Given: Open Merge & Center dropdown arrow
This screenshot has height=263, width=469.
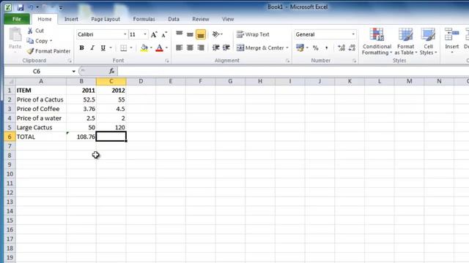Looking at the screenshot, I should pos(287,47).
